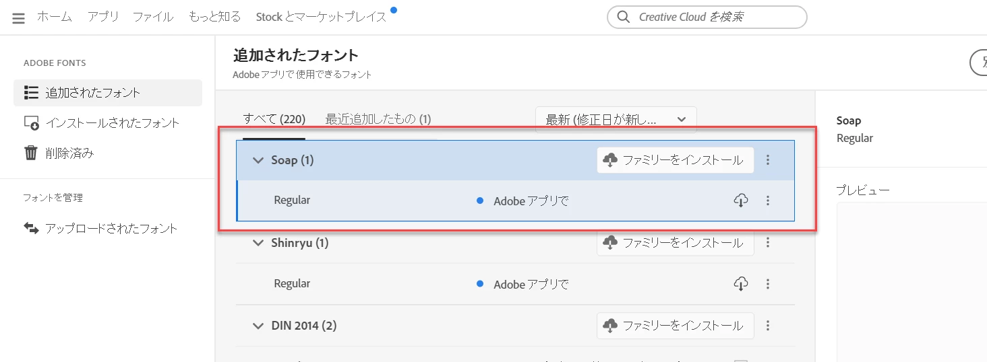Select the すべて (220) tab

coord(274,119)
